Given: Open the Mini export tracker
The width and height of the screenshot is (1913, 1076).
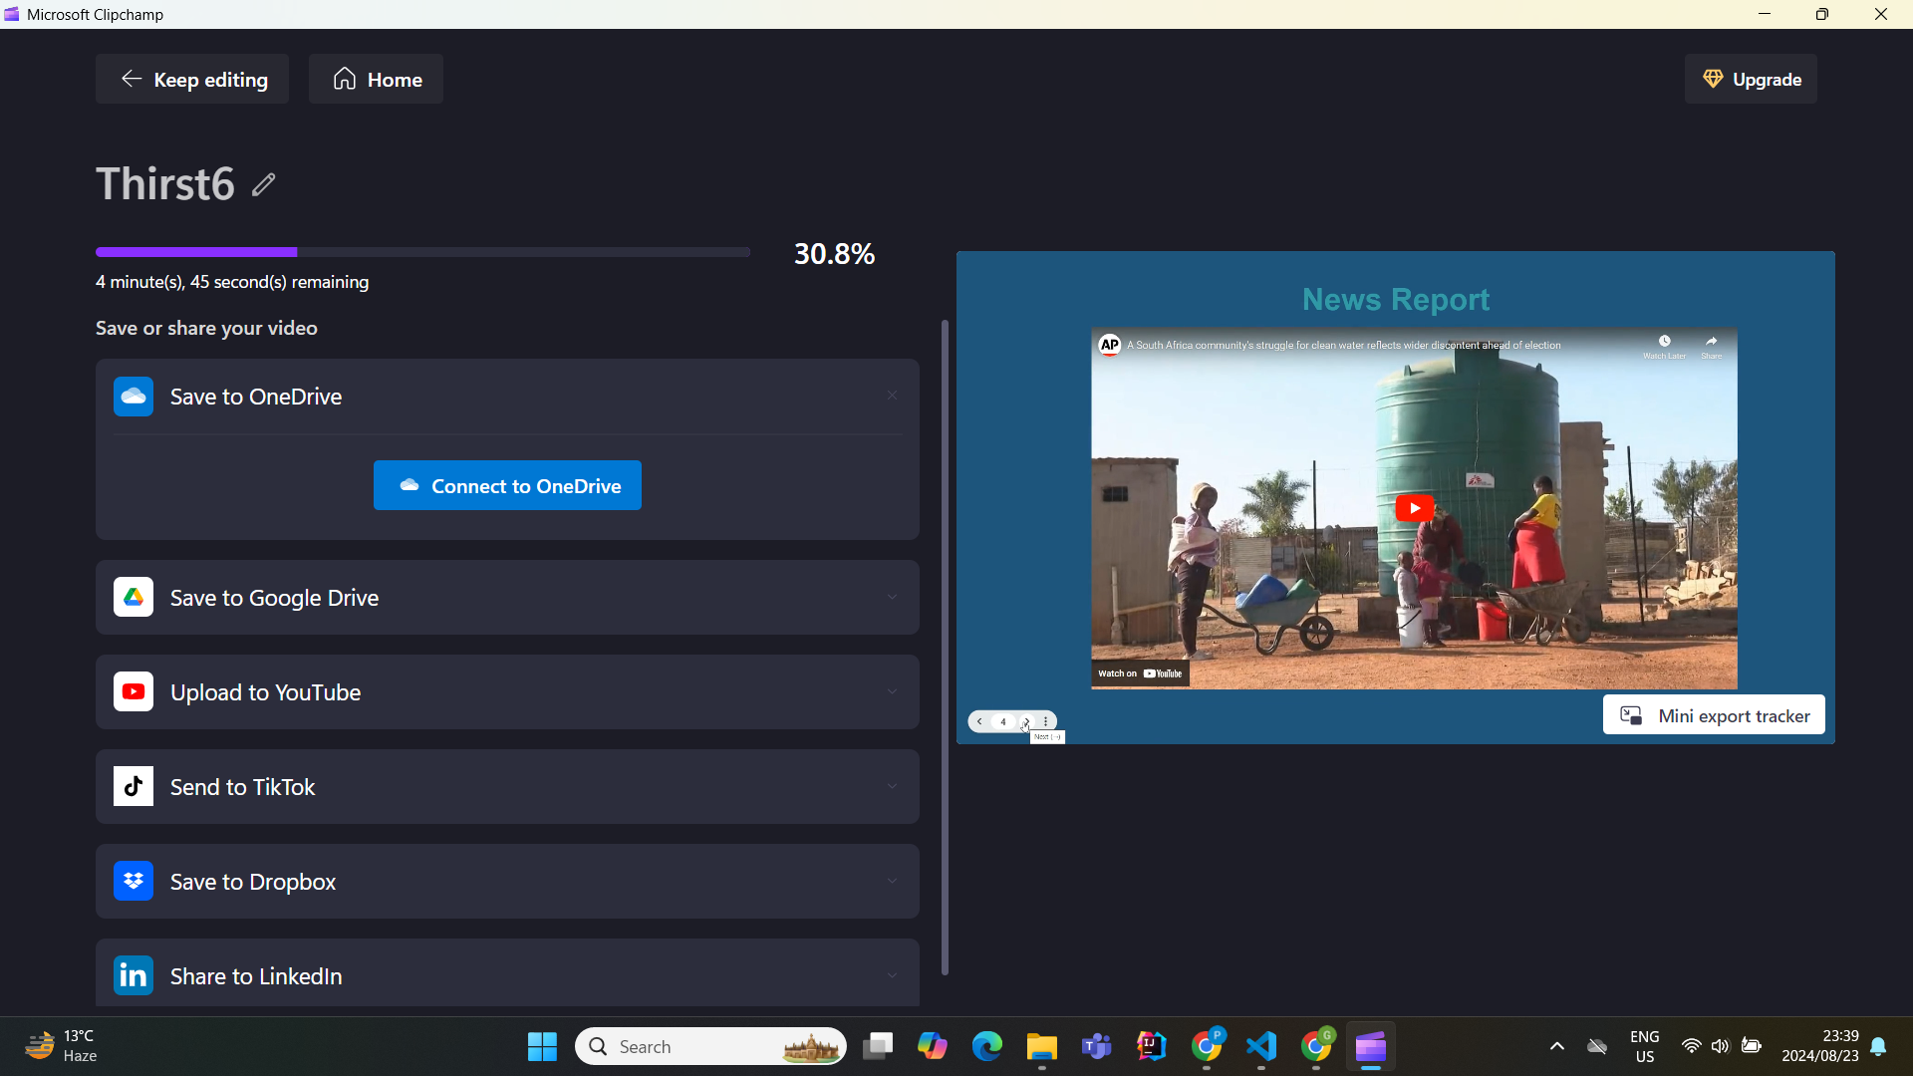Looking at the screenshot, I should tap(1713, 715).
